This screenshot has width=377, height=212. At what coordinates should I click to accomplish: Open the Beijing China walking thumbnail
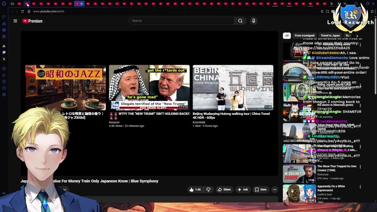pos(233,88)
